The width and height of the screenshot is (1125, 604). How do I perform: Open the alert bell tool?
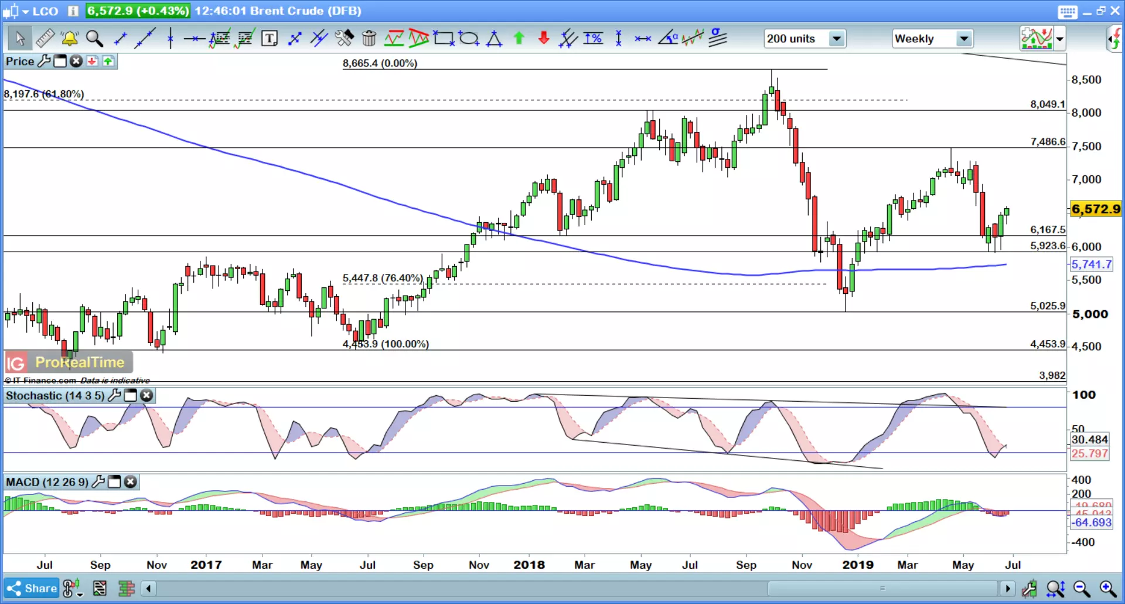[70, 39]
